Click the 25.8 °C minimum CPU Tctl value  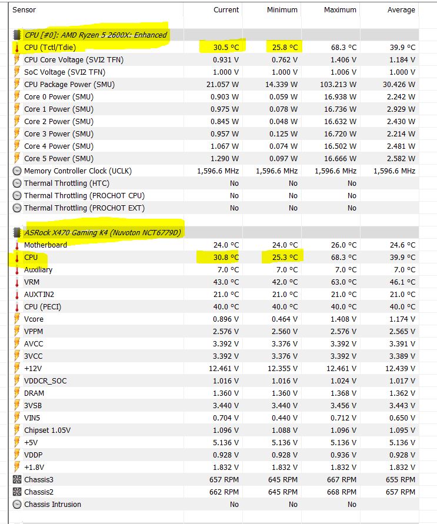click(x=285, y=48)
